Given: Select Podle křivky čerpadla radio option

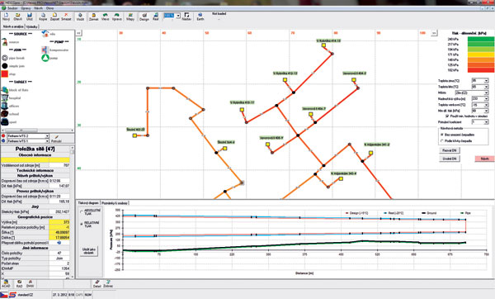Looking at the screenshot, I should (x=442, y=141).
